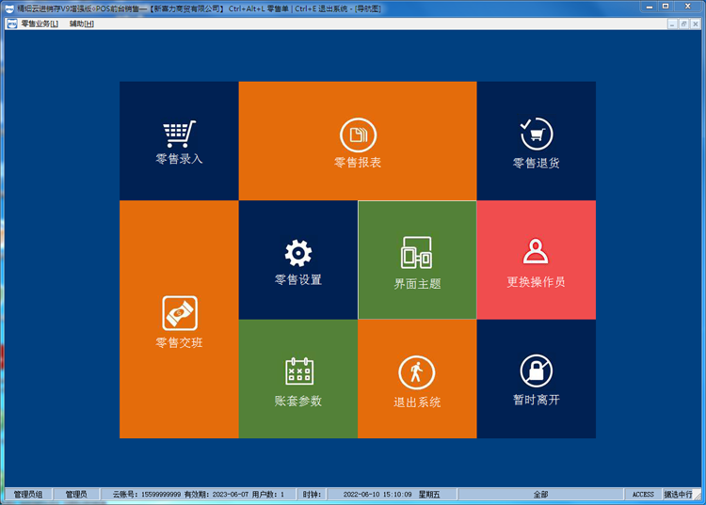
Task: Click the 零售交班 text label
Action: tap(179, 343)
